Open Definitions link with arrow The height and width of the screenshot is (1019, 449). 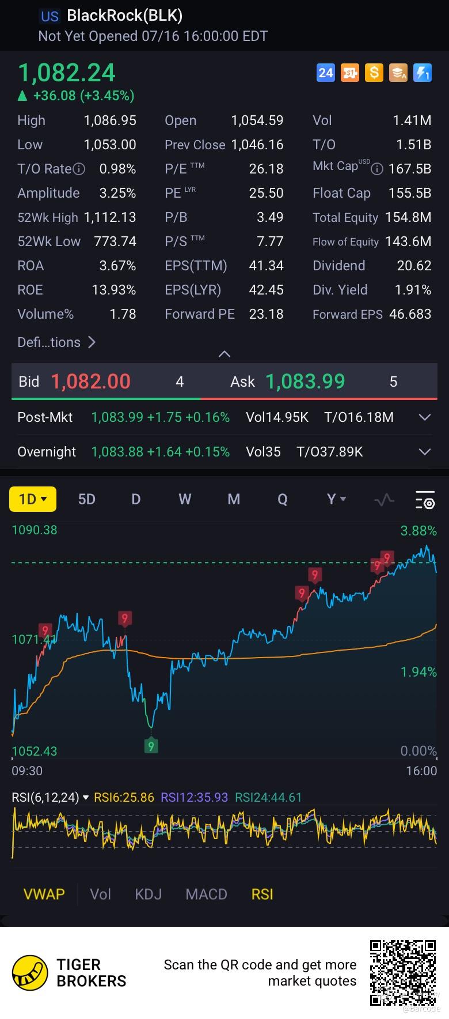tap(56, 342)
